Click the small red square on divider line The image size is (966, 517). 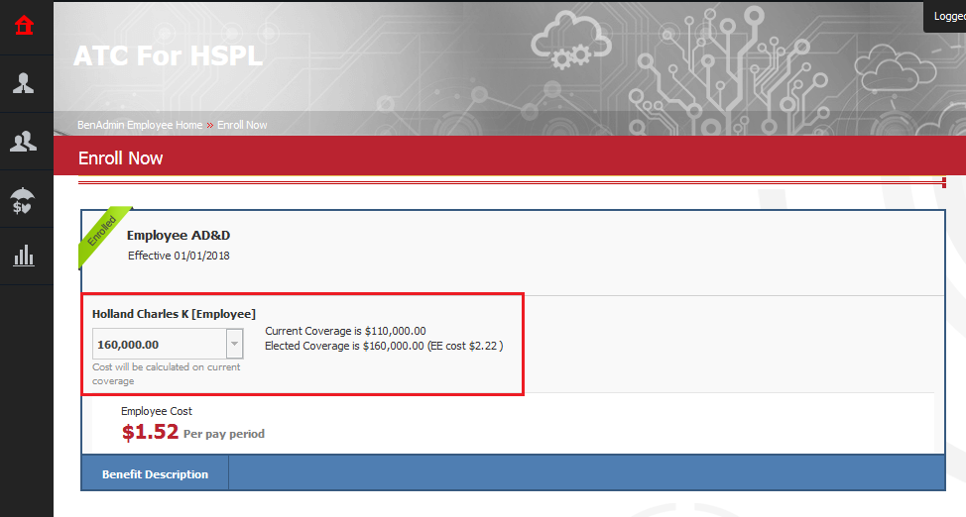(x=943, y=182)
